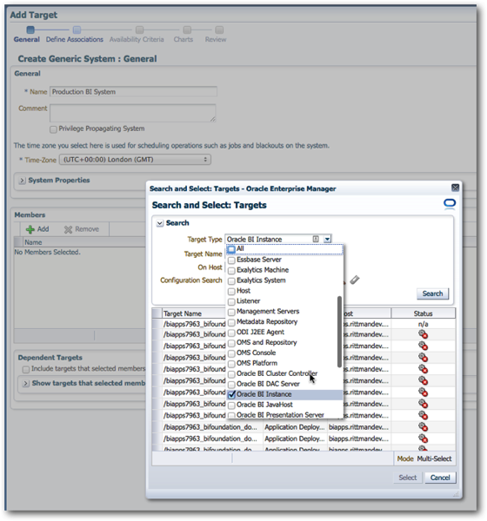Click the train stop icon above Review
This screenshot has height=521, width=487.
coord(219,30)
